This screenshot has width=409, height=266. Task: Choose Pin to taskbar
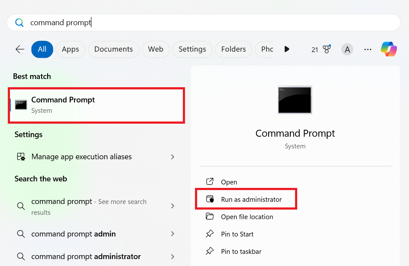[x=241, y=251]
